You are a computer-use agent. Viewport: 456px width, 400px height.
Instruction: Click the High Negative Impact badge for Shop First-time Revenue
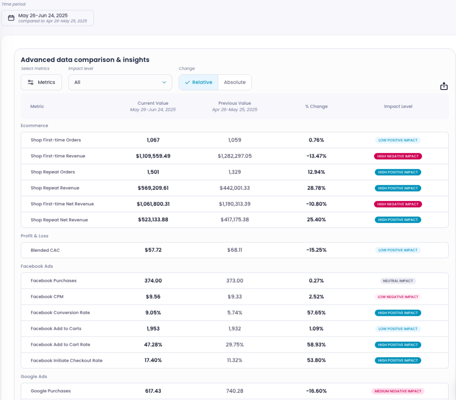[x=398, y=156]
